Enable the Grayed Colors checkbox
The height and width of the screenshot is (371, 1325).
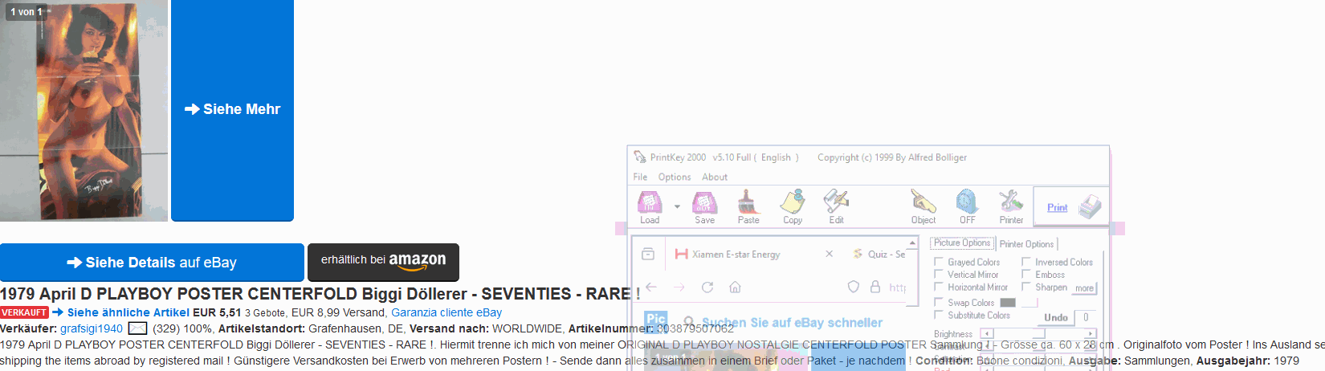(x=939, y=262)
